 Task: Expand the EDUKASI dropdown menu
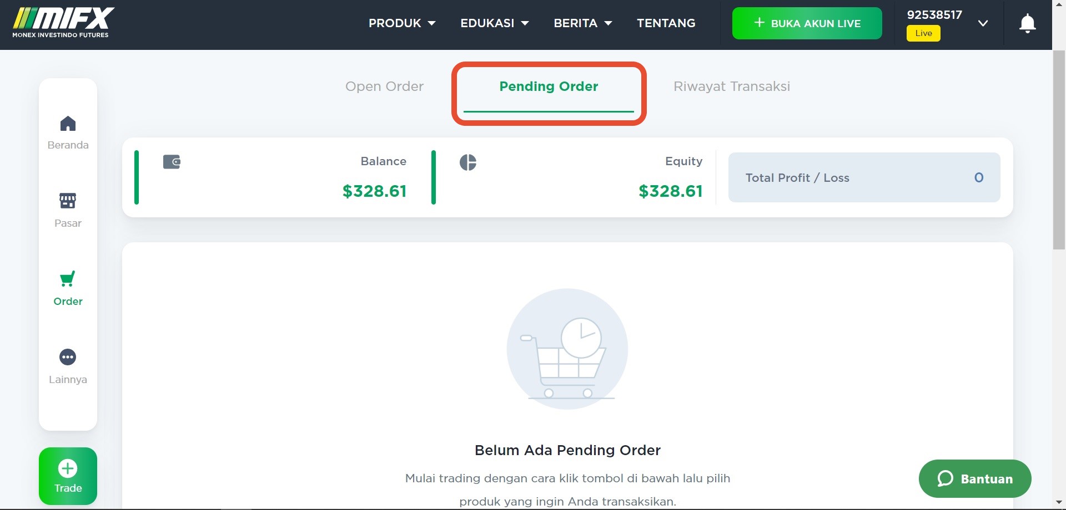(494, 23)
